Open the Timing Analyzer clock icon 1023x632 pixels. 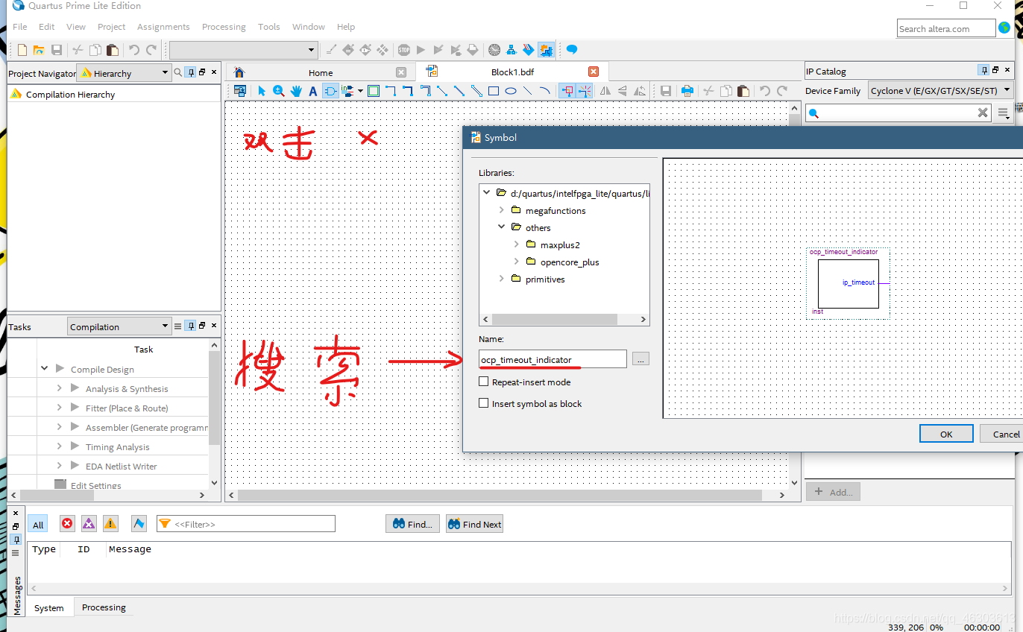(x=494, y=50)
